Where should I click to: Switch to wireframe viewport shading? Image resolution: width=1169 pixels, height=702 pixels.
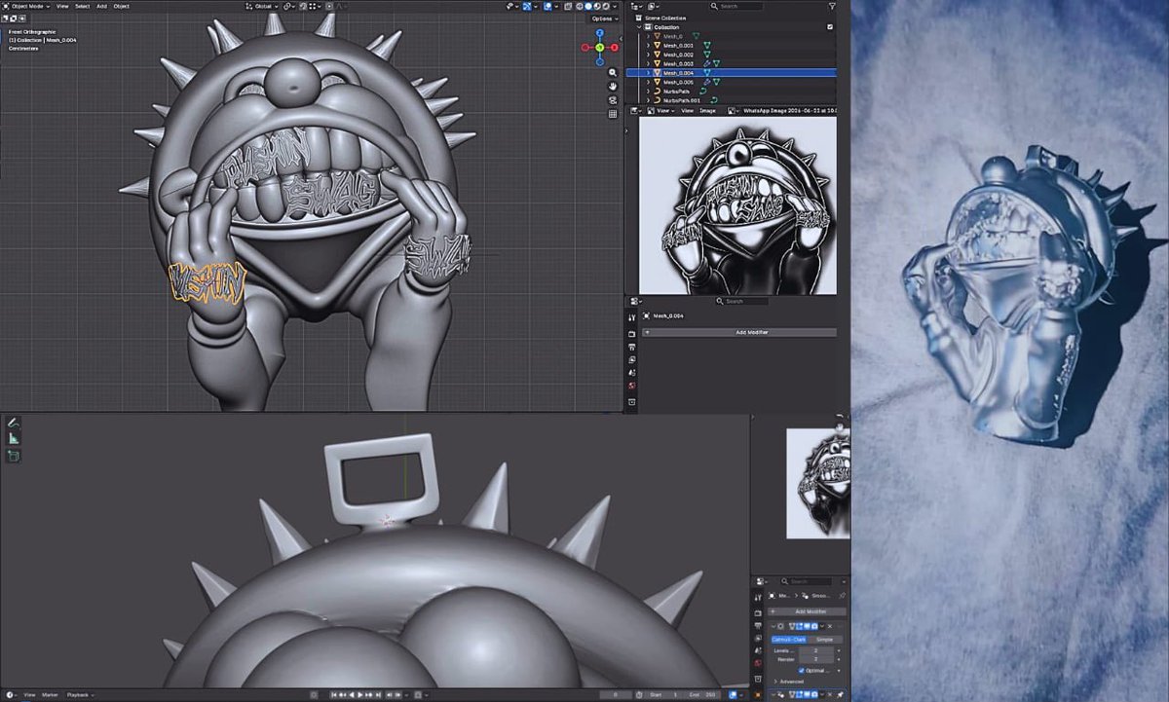580,6
